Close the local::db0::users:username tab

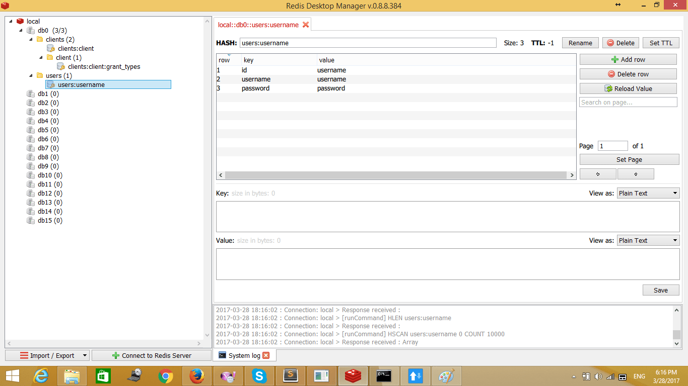pyautogui.click(x=306, y=25)
